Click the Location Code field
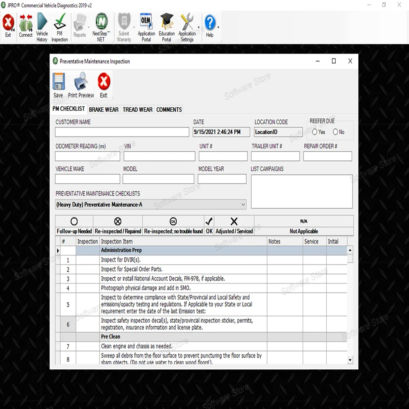The height and width of the screenshot is (409, 409). [278, 132]
